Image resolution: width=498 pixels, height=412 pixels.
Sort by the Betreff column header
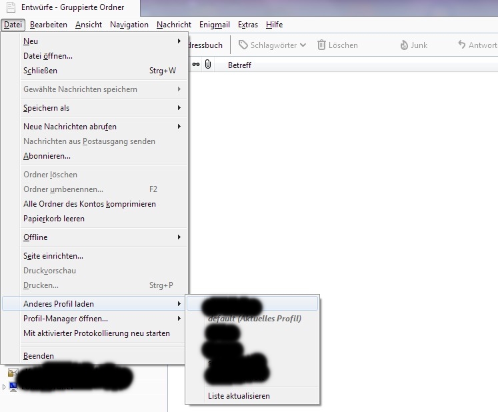239,65
